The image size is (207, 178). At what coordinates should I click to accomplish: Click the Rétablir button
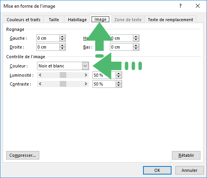(x=186, y=155)
